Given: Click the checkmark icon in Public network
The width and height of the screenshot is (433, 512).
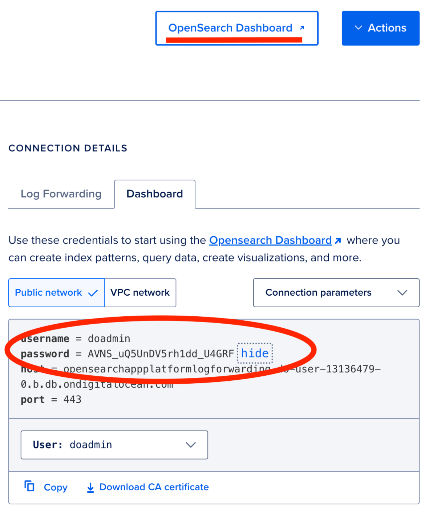Looking at the screenshot, I should (93, 293).
